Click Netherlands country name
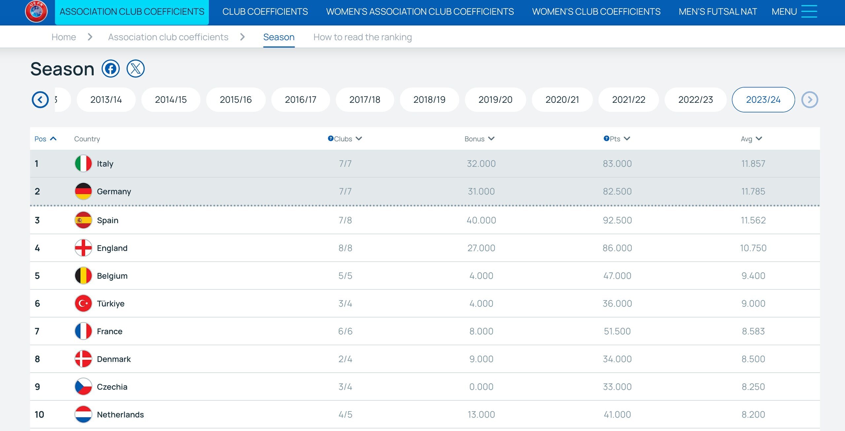845x431 pixels. [120, 415]
